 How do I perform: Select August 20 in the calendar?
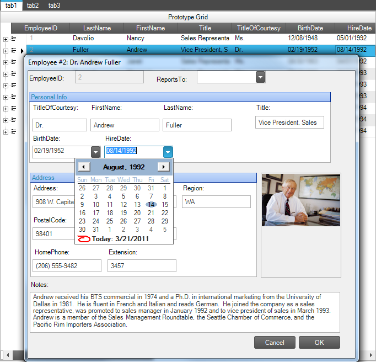point(137,212)
